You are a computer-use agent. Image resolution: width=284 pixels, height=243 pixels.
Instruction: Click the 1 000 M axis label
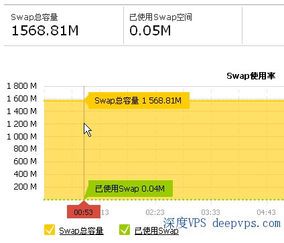[21, 136]
